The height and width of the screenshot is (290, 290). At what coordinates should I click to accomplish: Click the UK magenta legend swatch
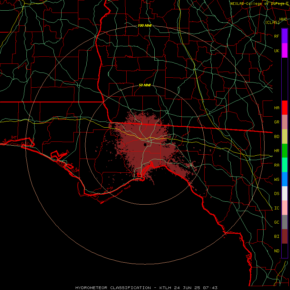[x=285, y=51]
